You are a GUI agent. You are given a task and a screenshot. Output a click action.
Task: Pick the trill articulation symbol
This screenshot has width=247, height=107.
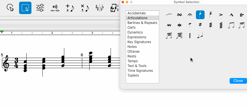pyautogui.click(x=241, y=15)
